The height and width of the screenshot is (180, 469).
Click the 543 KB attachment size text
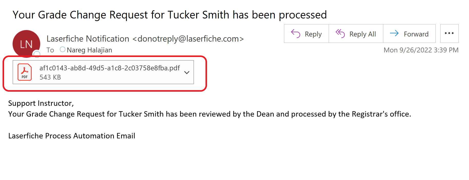coord(50,77)
